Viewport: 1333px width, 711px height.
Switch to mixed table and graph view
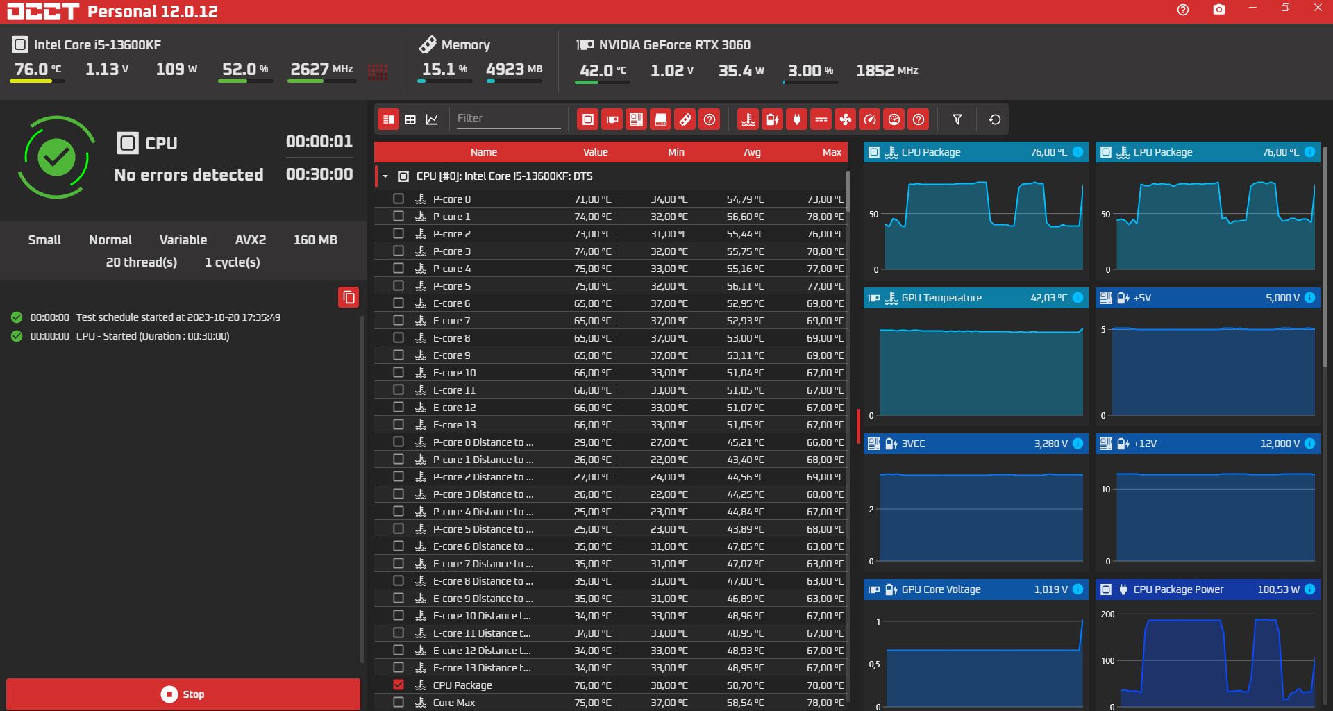(x=389, y=119)
